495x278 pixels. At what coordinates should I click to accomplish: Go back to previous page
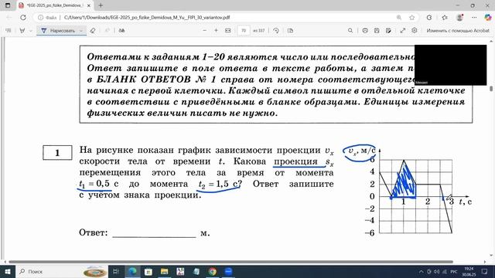pyautogui.click(x=9, y=18)
